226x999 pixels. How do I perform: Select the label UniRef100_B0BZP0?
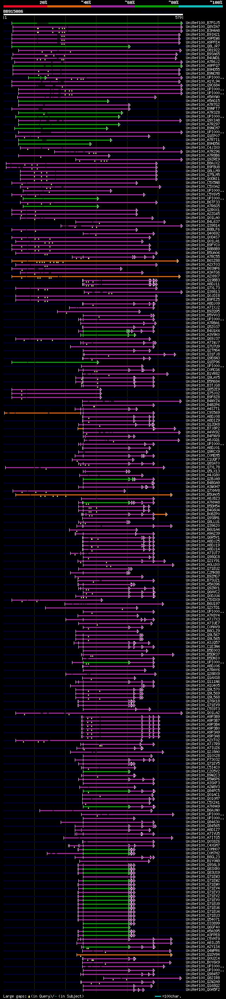pyautogui.click(x=203, y=514)
